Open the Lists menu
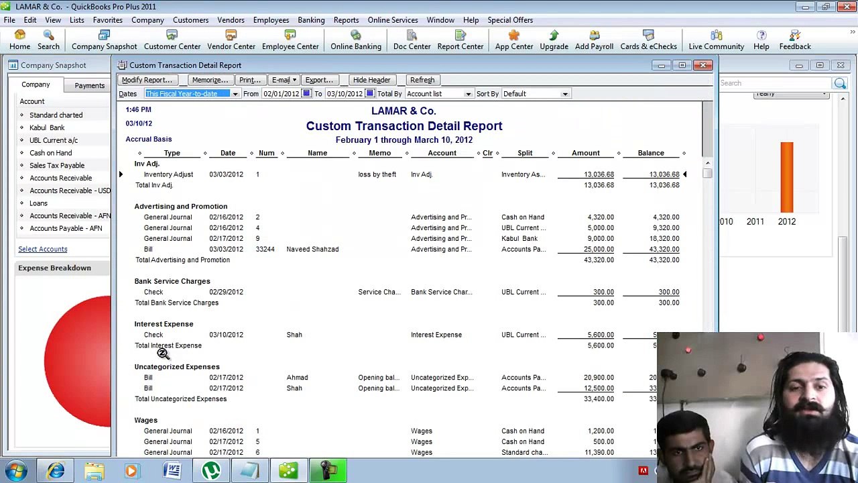This screenshot has height=483, width=858. 76,20
